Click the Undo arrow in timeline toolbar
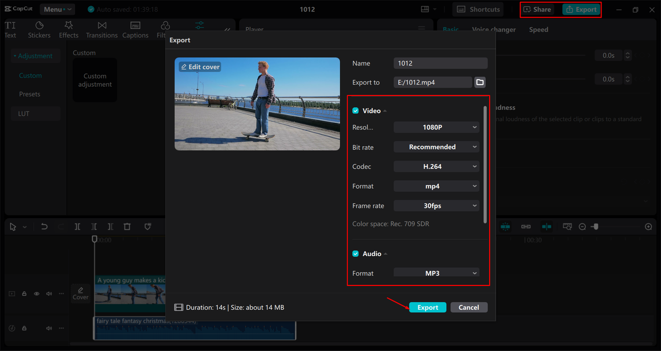The width and height of the screenshot is (661, 351). click(x=44, y=227)
